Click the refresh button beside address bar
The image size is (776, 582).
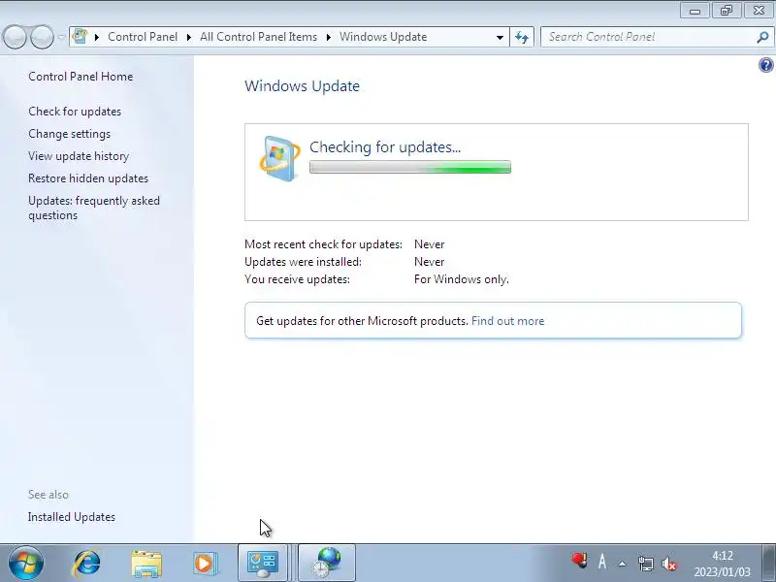click(522, 37)
